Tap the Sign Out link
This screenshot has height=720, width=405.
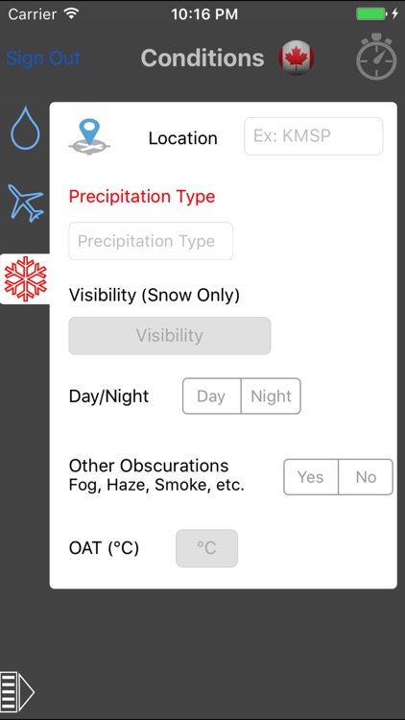pyautogui.click(x=43, y=59)
